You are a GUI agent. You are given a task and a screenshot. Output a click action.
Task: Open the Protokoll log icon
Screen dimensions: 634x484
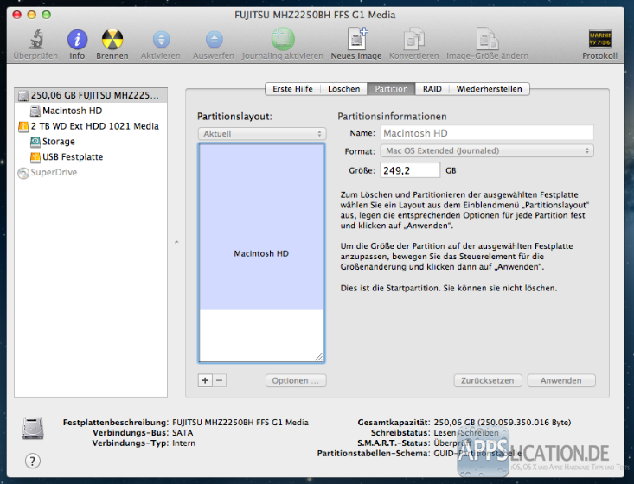click(599, 39)
